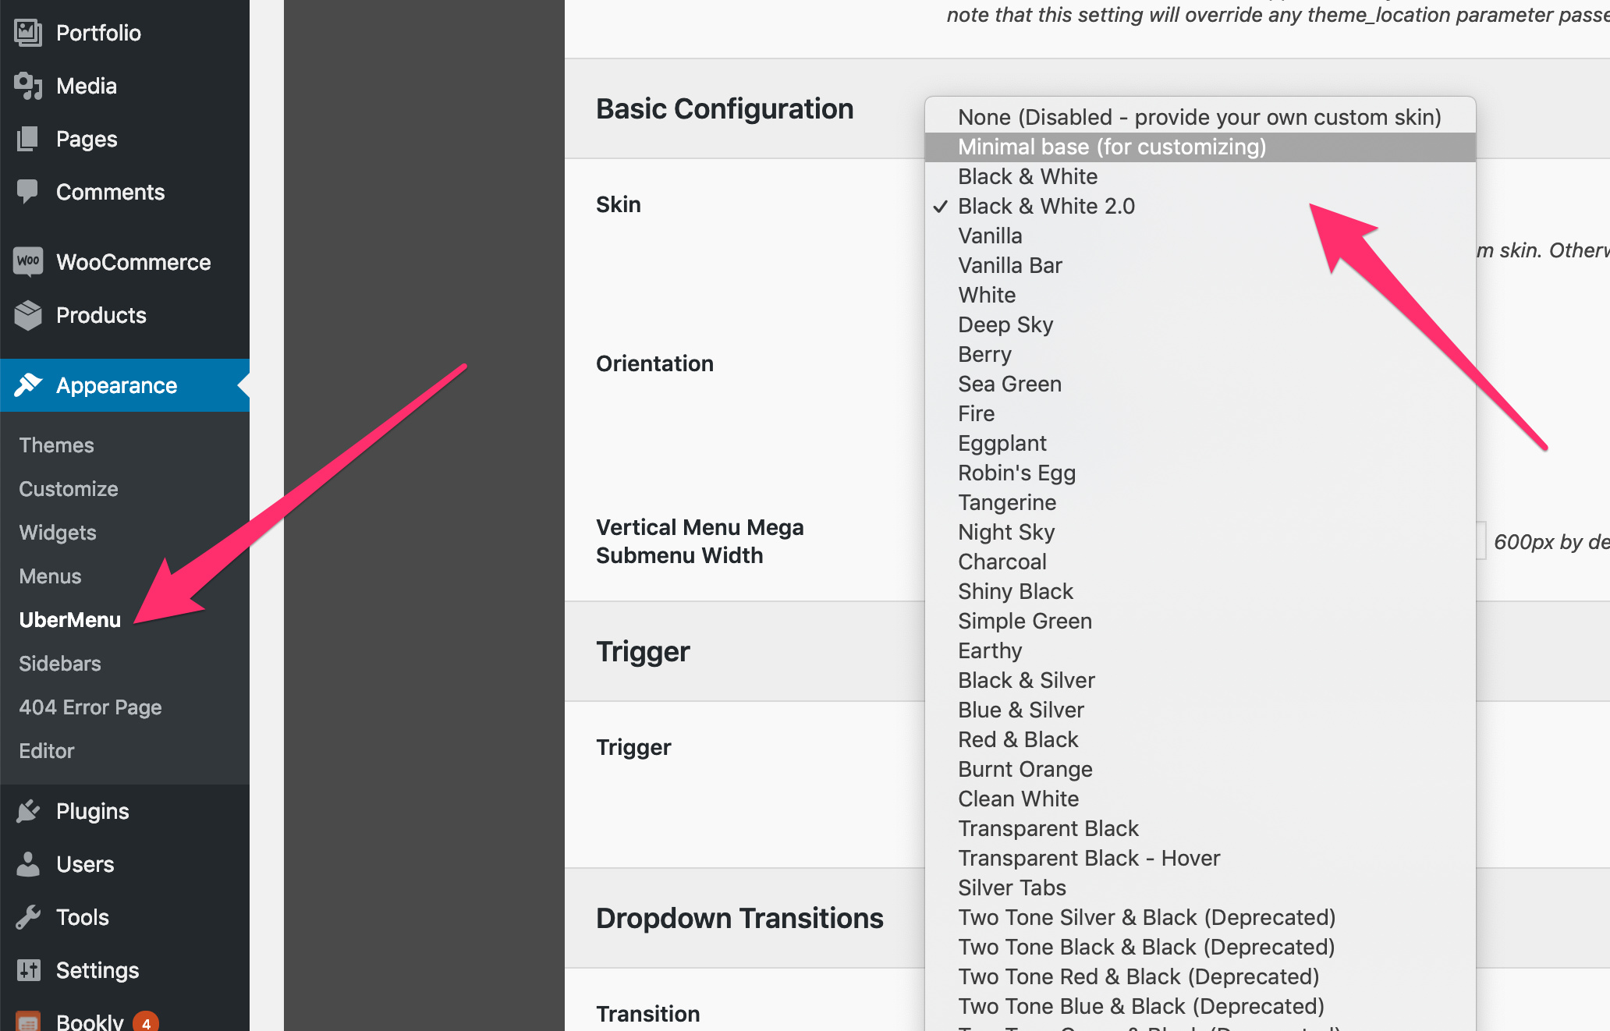1610x1031 pixels.
Task: Click the Comments speech bubble icon
Action: (28, 192)
